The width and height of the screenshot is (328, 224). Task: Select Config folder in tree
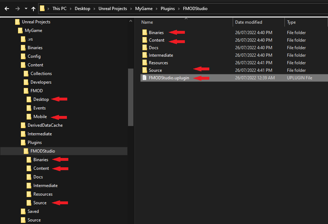(x=34, y=56)
